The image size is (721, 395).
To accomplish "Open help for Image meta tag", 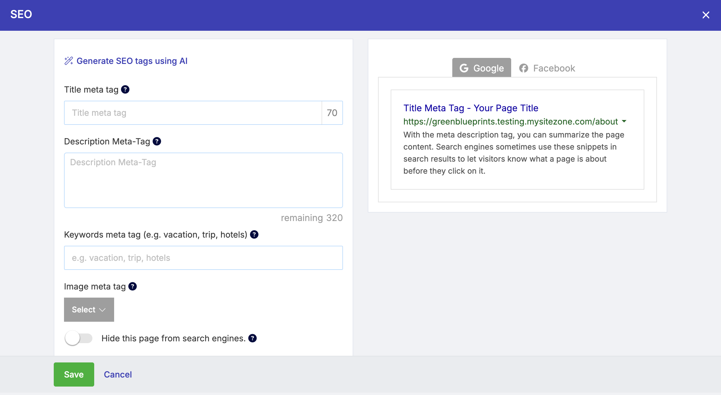I will [x=133, y=286].
